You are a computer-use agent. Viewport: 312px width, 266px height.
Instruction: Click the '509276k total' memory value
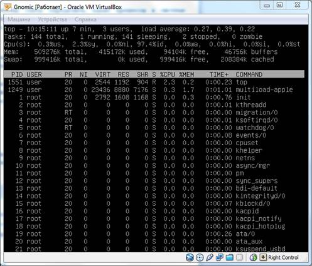pos(59,52)
